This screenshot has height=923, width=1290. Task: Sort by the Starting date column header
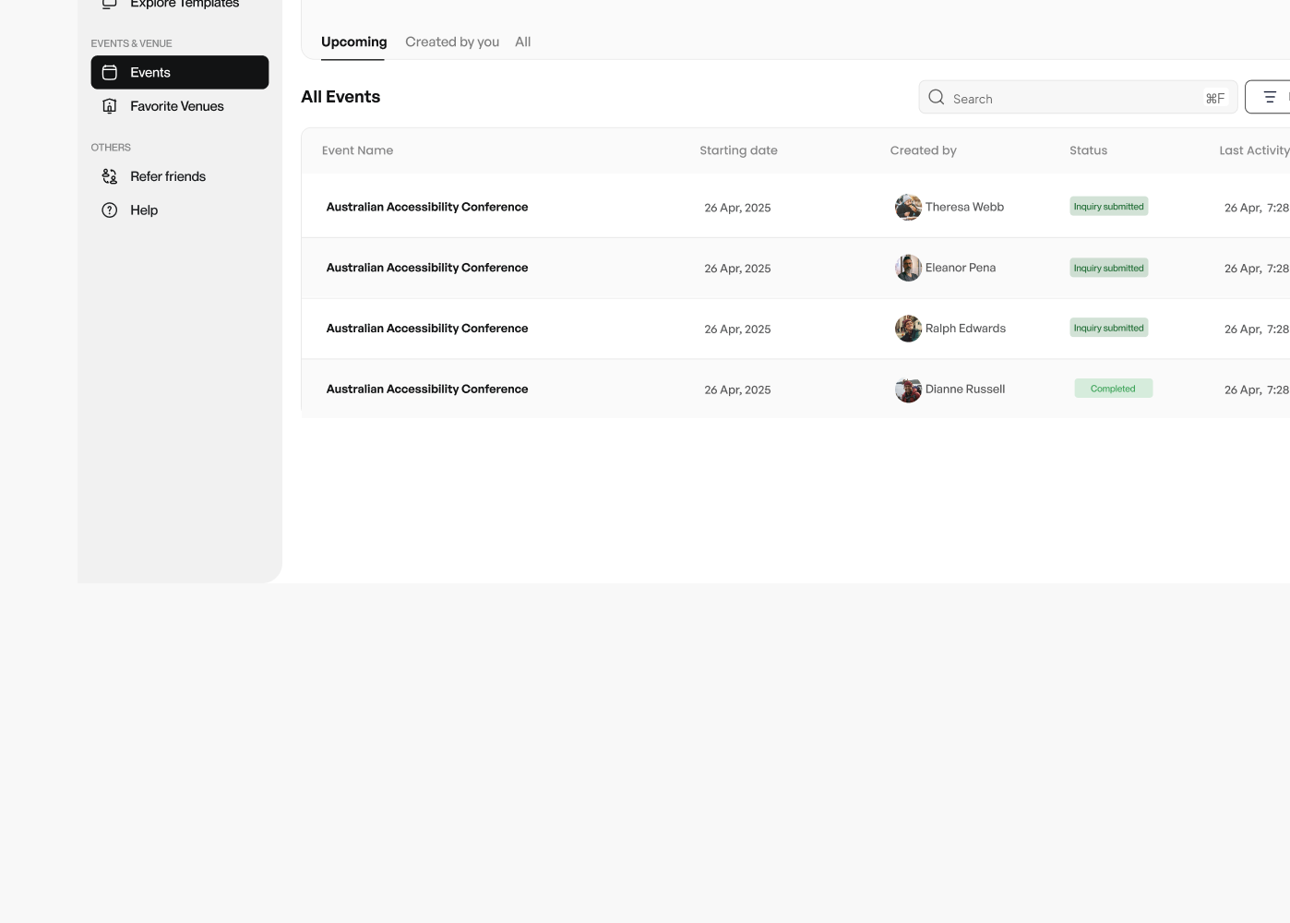pyautogui.click(x=738, y=150)
